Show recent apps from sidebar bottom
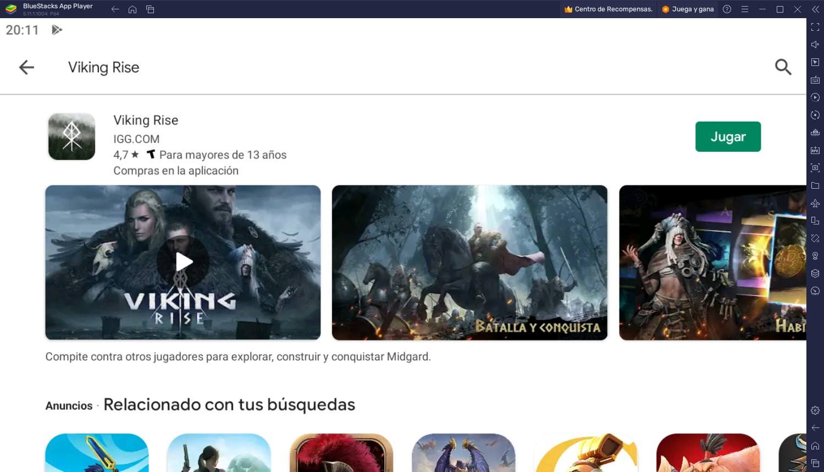Screen dimensions: 824x472 (x=815, y=463)
